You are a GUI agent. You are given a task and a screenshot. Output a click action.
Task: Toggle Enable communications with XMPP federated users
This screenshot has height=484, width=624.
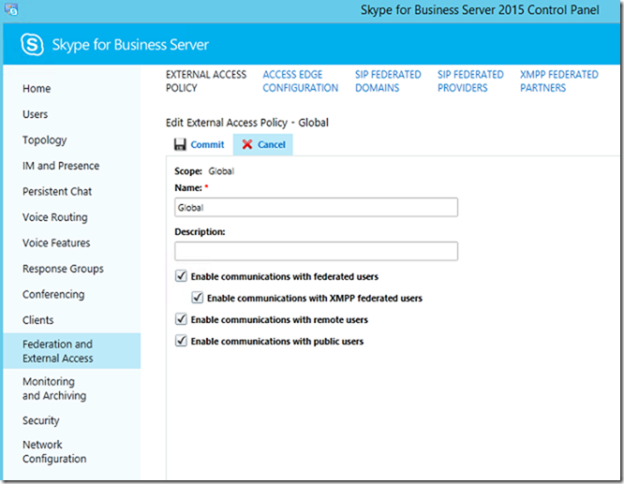pos(198,298)
